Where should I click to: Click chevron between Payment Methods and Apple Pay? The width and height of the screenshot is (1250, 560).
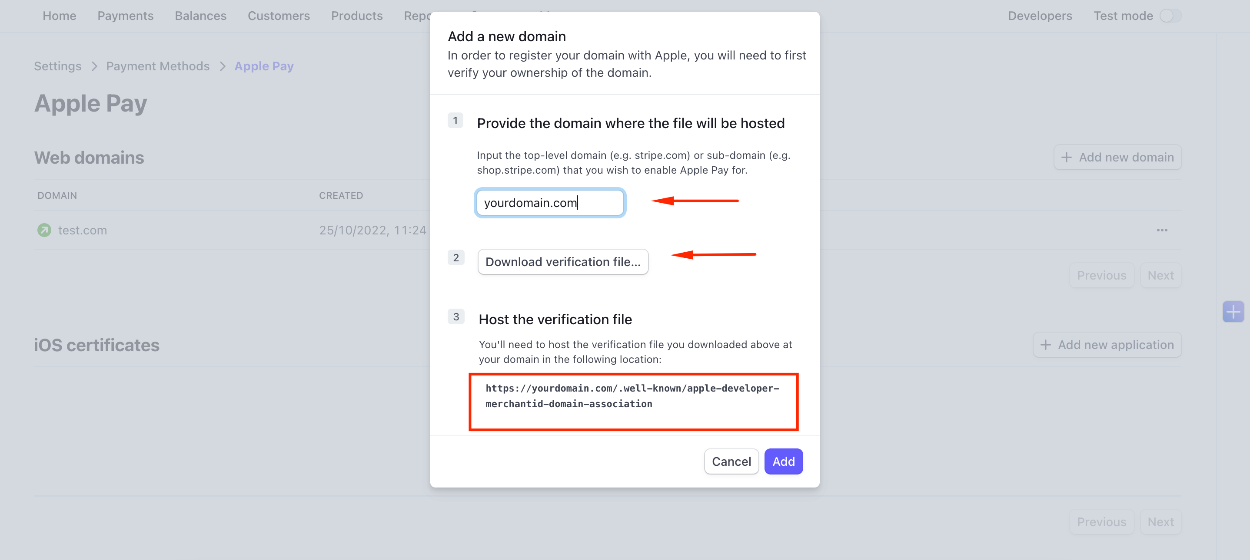(222, 66)
